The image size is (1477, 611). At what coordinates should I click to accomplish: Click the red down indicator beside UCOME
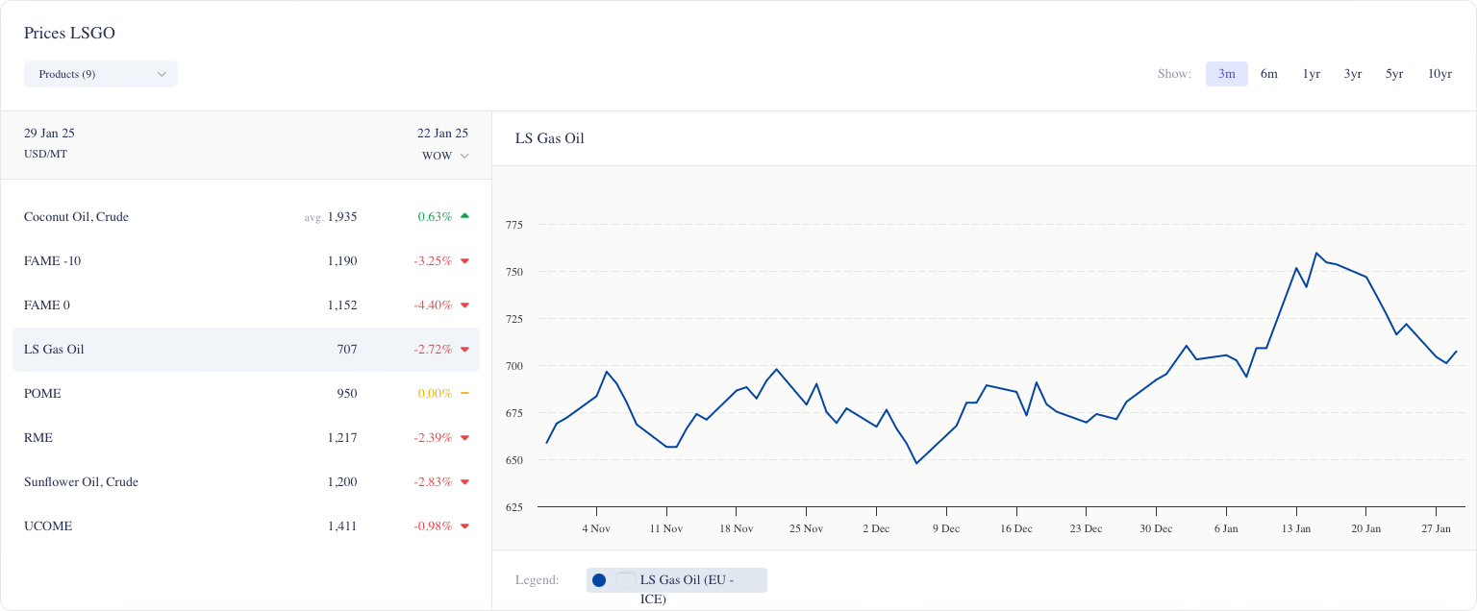coord(464,525)
